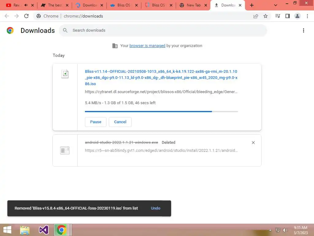
Task: Show hidden system tray icons
Action: click(270, 230)
